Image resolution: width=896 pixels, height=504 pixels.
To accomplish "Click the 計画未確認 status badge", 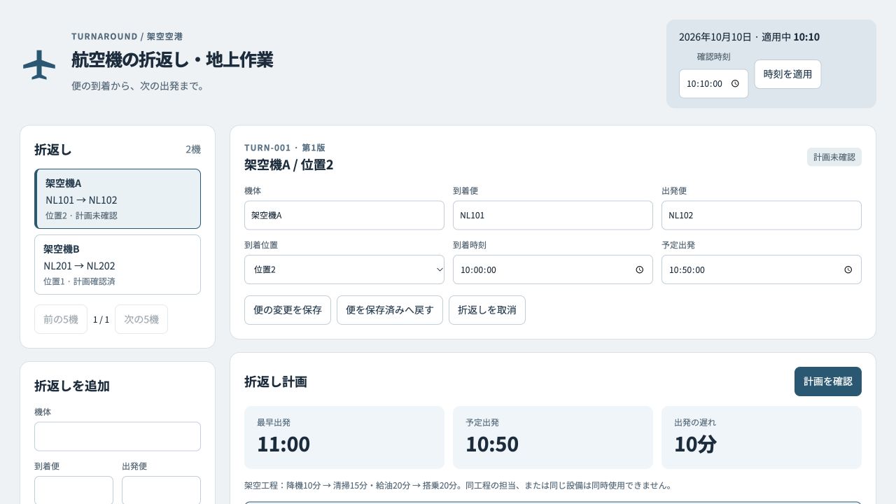I will point(834,157).
